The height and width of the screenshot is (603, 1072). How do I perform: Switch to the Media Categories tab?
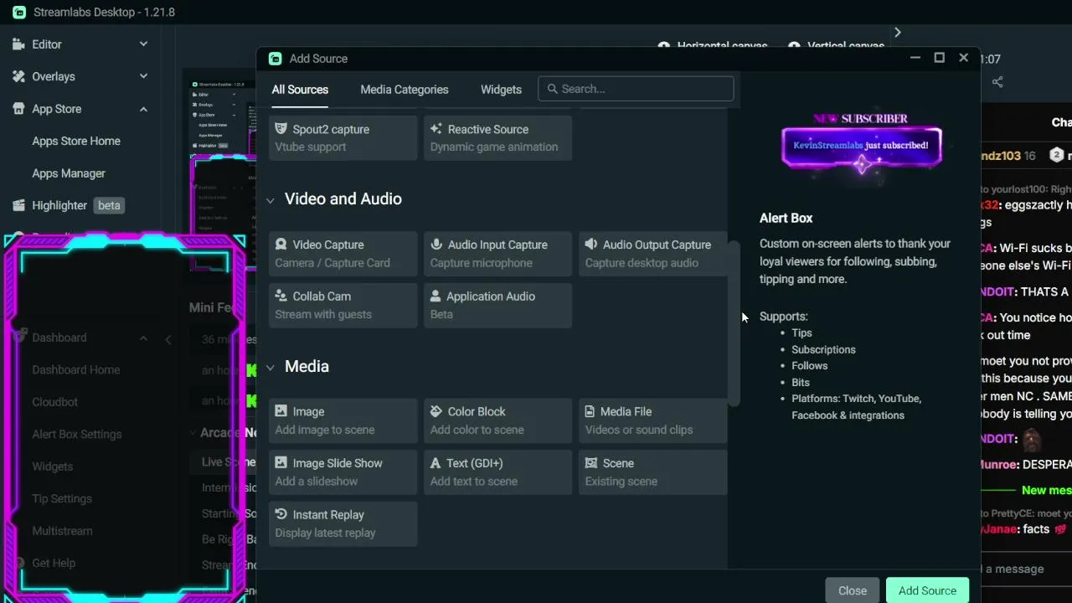405,90
